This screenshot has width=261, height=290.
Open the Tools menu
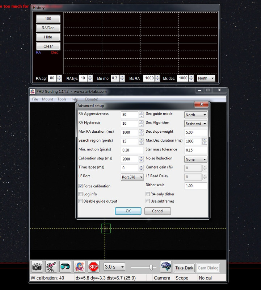[62, 99]
